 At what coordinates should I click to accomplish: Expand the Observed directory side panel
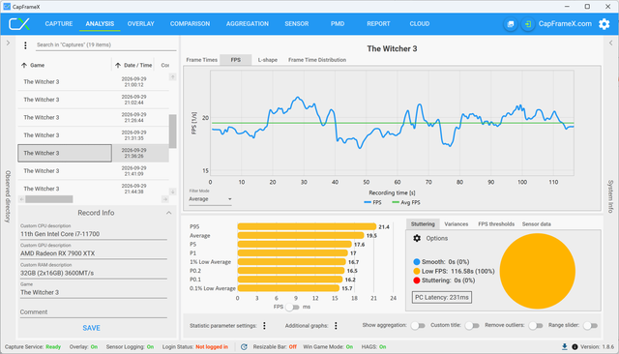[8, 43]
